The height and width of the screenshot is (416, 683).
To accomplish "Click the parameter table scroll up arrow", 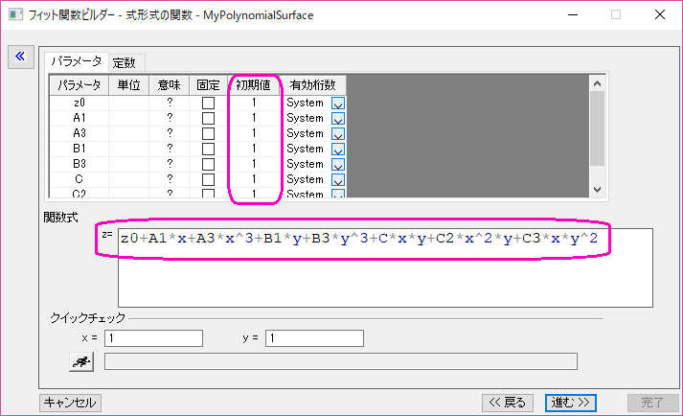I will coord(597,83).
